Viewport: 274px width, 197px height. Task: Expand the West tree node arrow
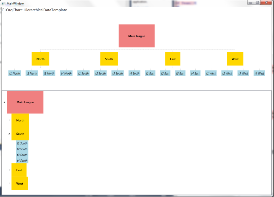9,183
